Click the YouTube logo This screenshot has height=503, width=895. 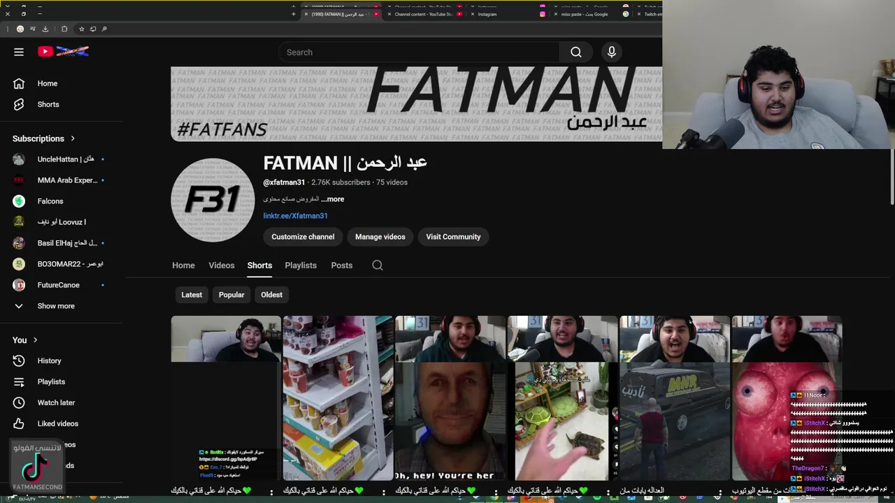pos(64,52)
